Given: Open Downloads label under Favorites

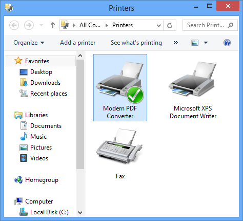Looking at the screenshot, I should pyautogui.click(x=45, y=83).
